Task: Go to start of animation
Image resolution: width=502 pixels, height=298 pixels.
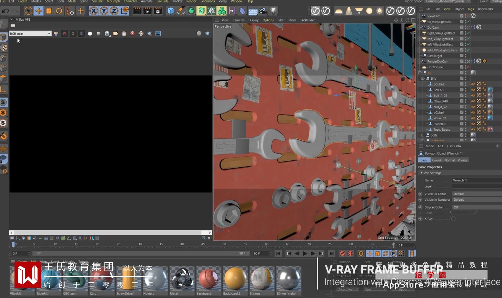Action: tap(278, 254)
